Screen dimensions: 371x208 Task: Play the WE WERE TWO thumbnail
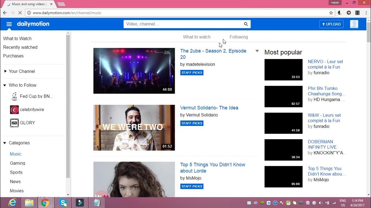click(134, 128)
